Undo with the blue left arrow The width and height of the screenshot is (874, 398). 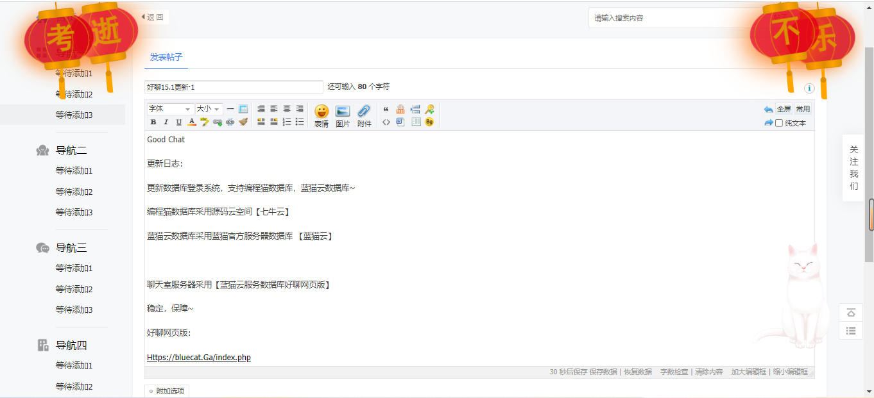click(x=769, y=110)
